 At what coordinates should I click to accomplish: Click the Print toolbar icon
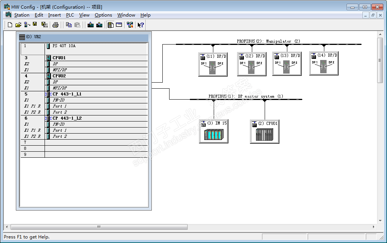coord(56,25)
